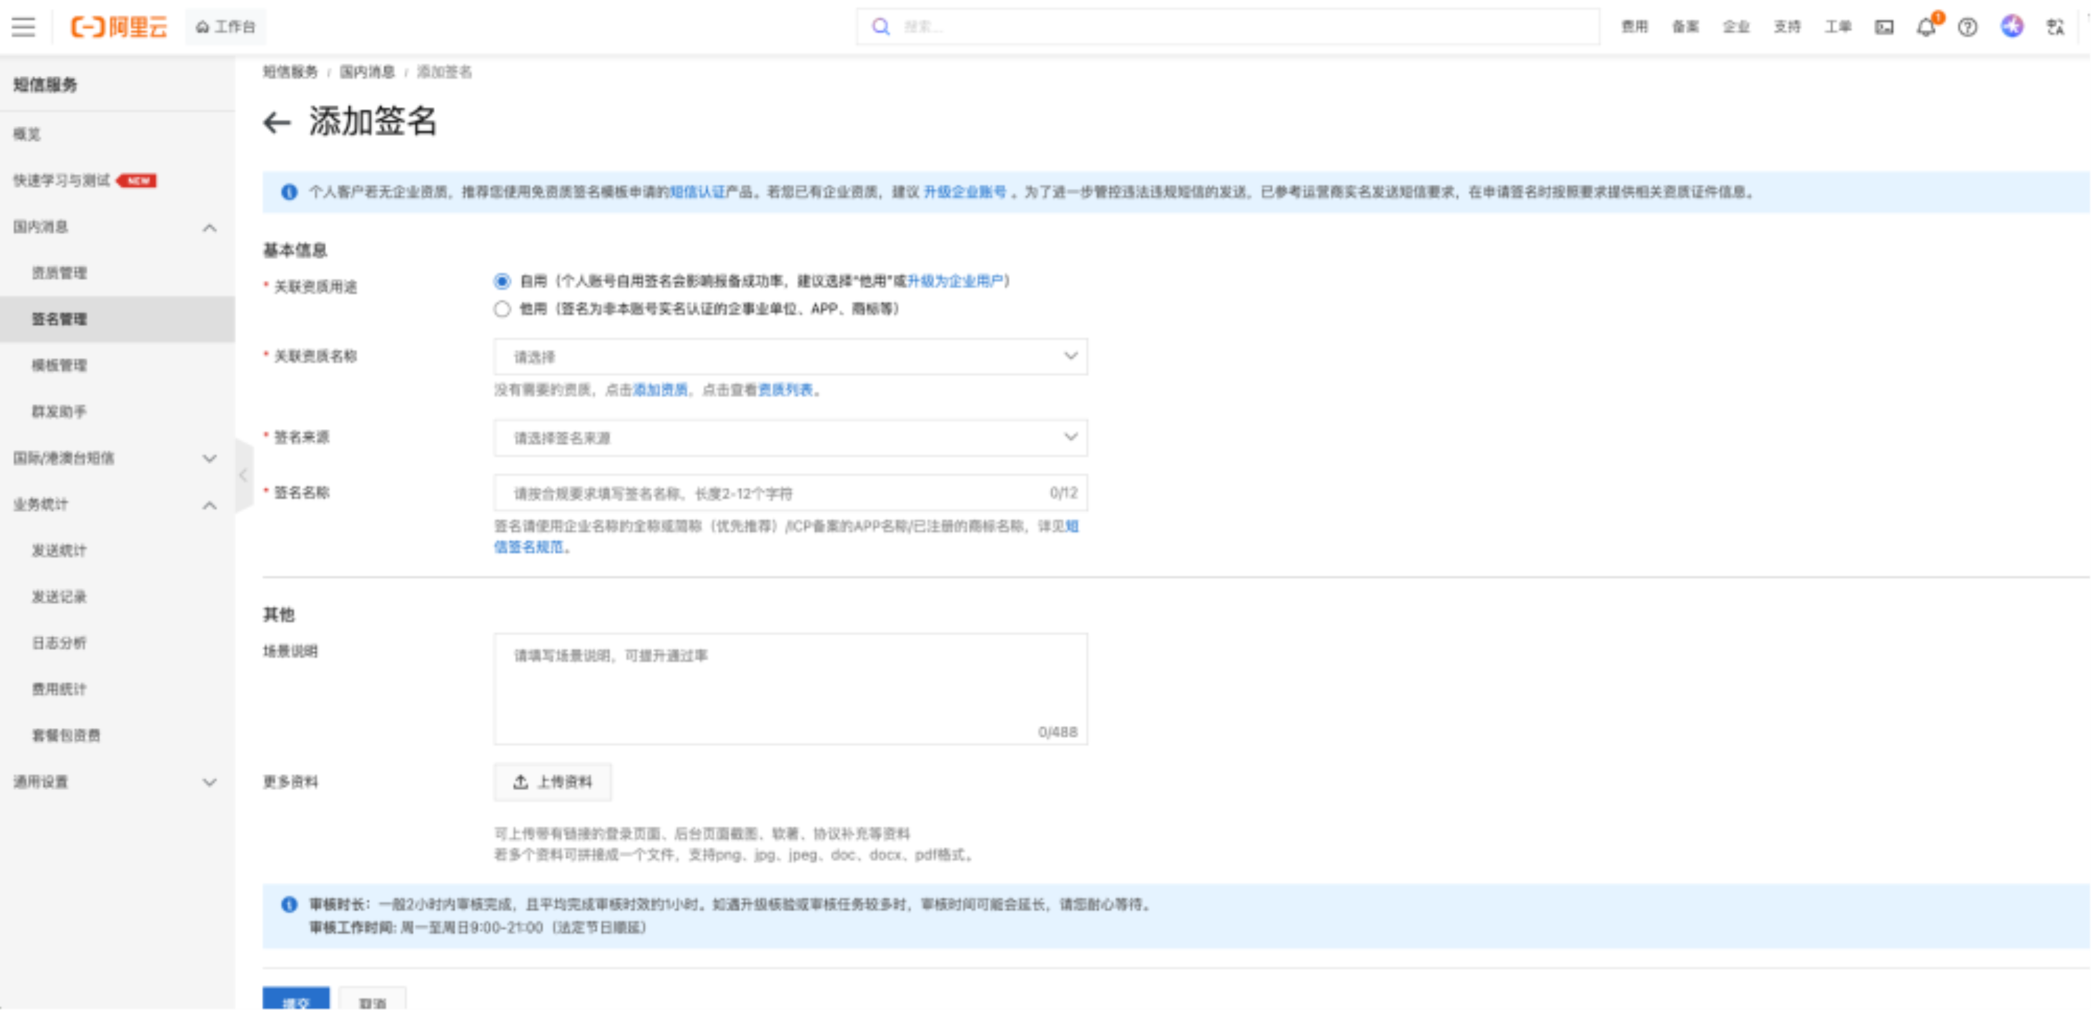
Task: Select the 自用 radio option
Action: click(x=502, y=281)
